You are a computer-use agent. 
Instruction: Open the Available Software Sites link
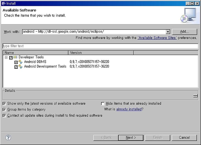coord(157,38)
